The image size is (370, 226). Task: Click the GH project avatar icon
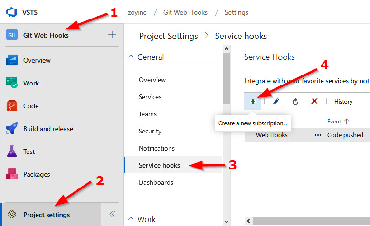(x=12, y=35)
